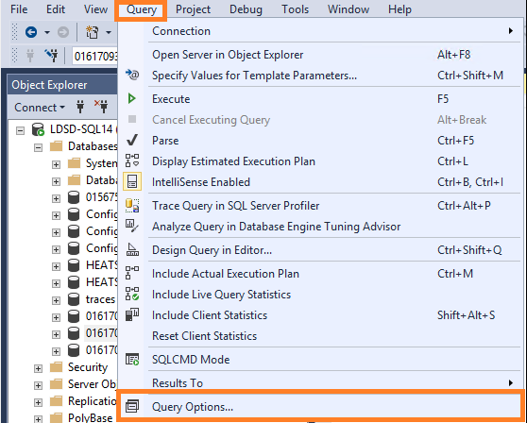Choose Reset Client Statistics
Image resolution: width=527 pixels, height=423 pixels.
[x=320, y=336]
